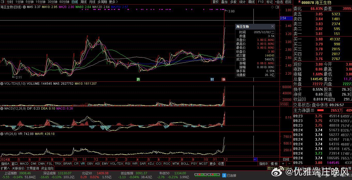Click the − zoom-out button
352x180 pixels.
tap(289, 164)
